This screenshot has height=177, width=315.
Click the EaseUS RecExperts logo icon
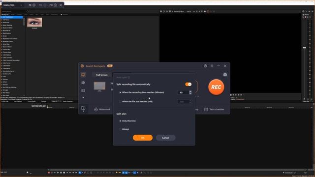(82, 66)
